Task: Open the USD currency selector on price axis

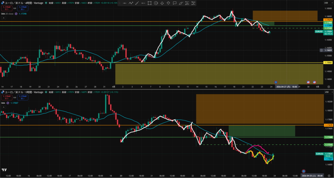Action: point(326,3)
